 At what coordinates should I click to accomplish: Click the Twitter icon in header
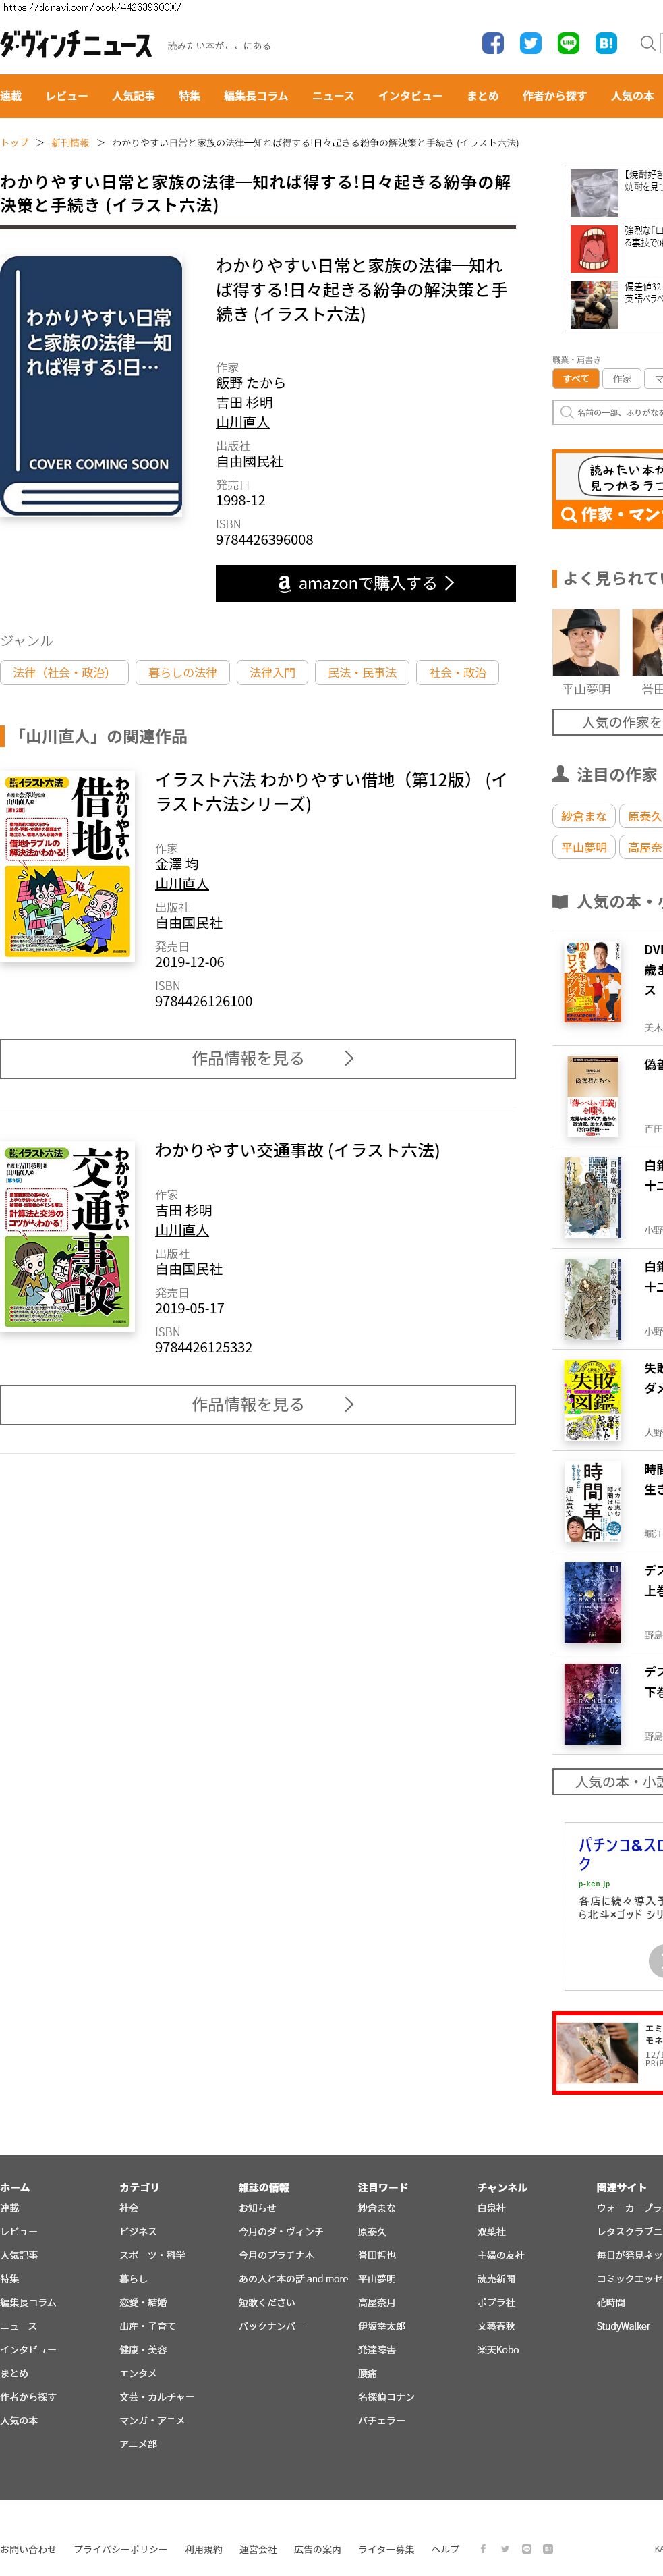(x=531, y=43)
